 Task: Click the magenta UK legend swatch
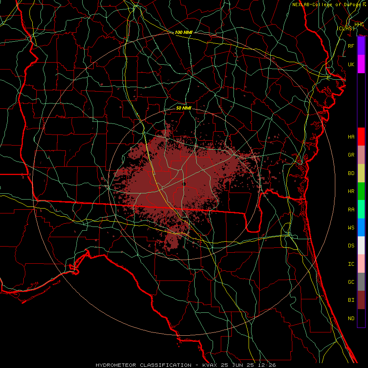(361, 64)
